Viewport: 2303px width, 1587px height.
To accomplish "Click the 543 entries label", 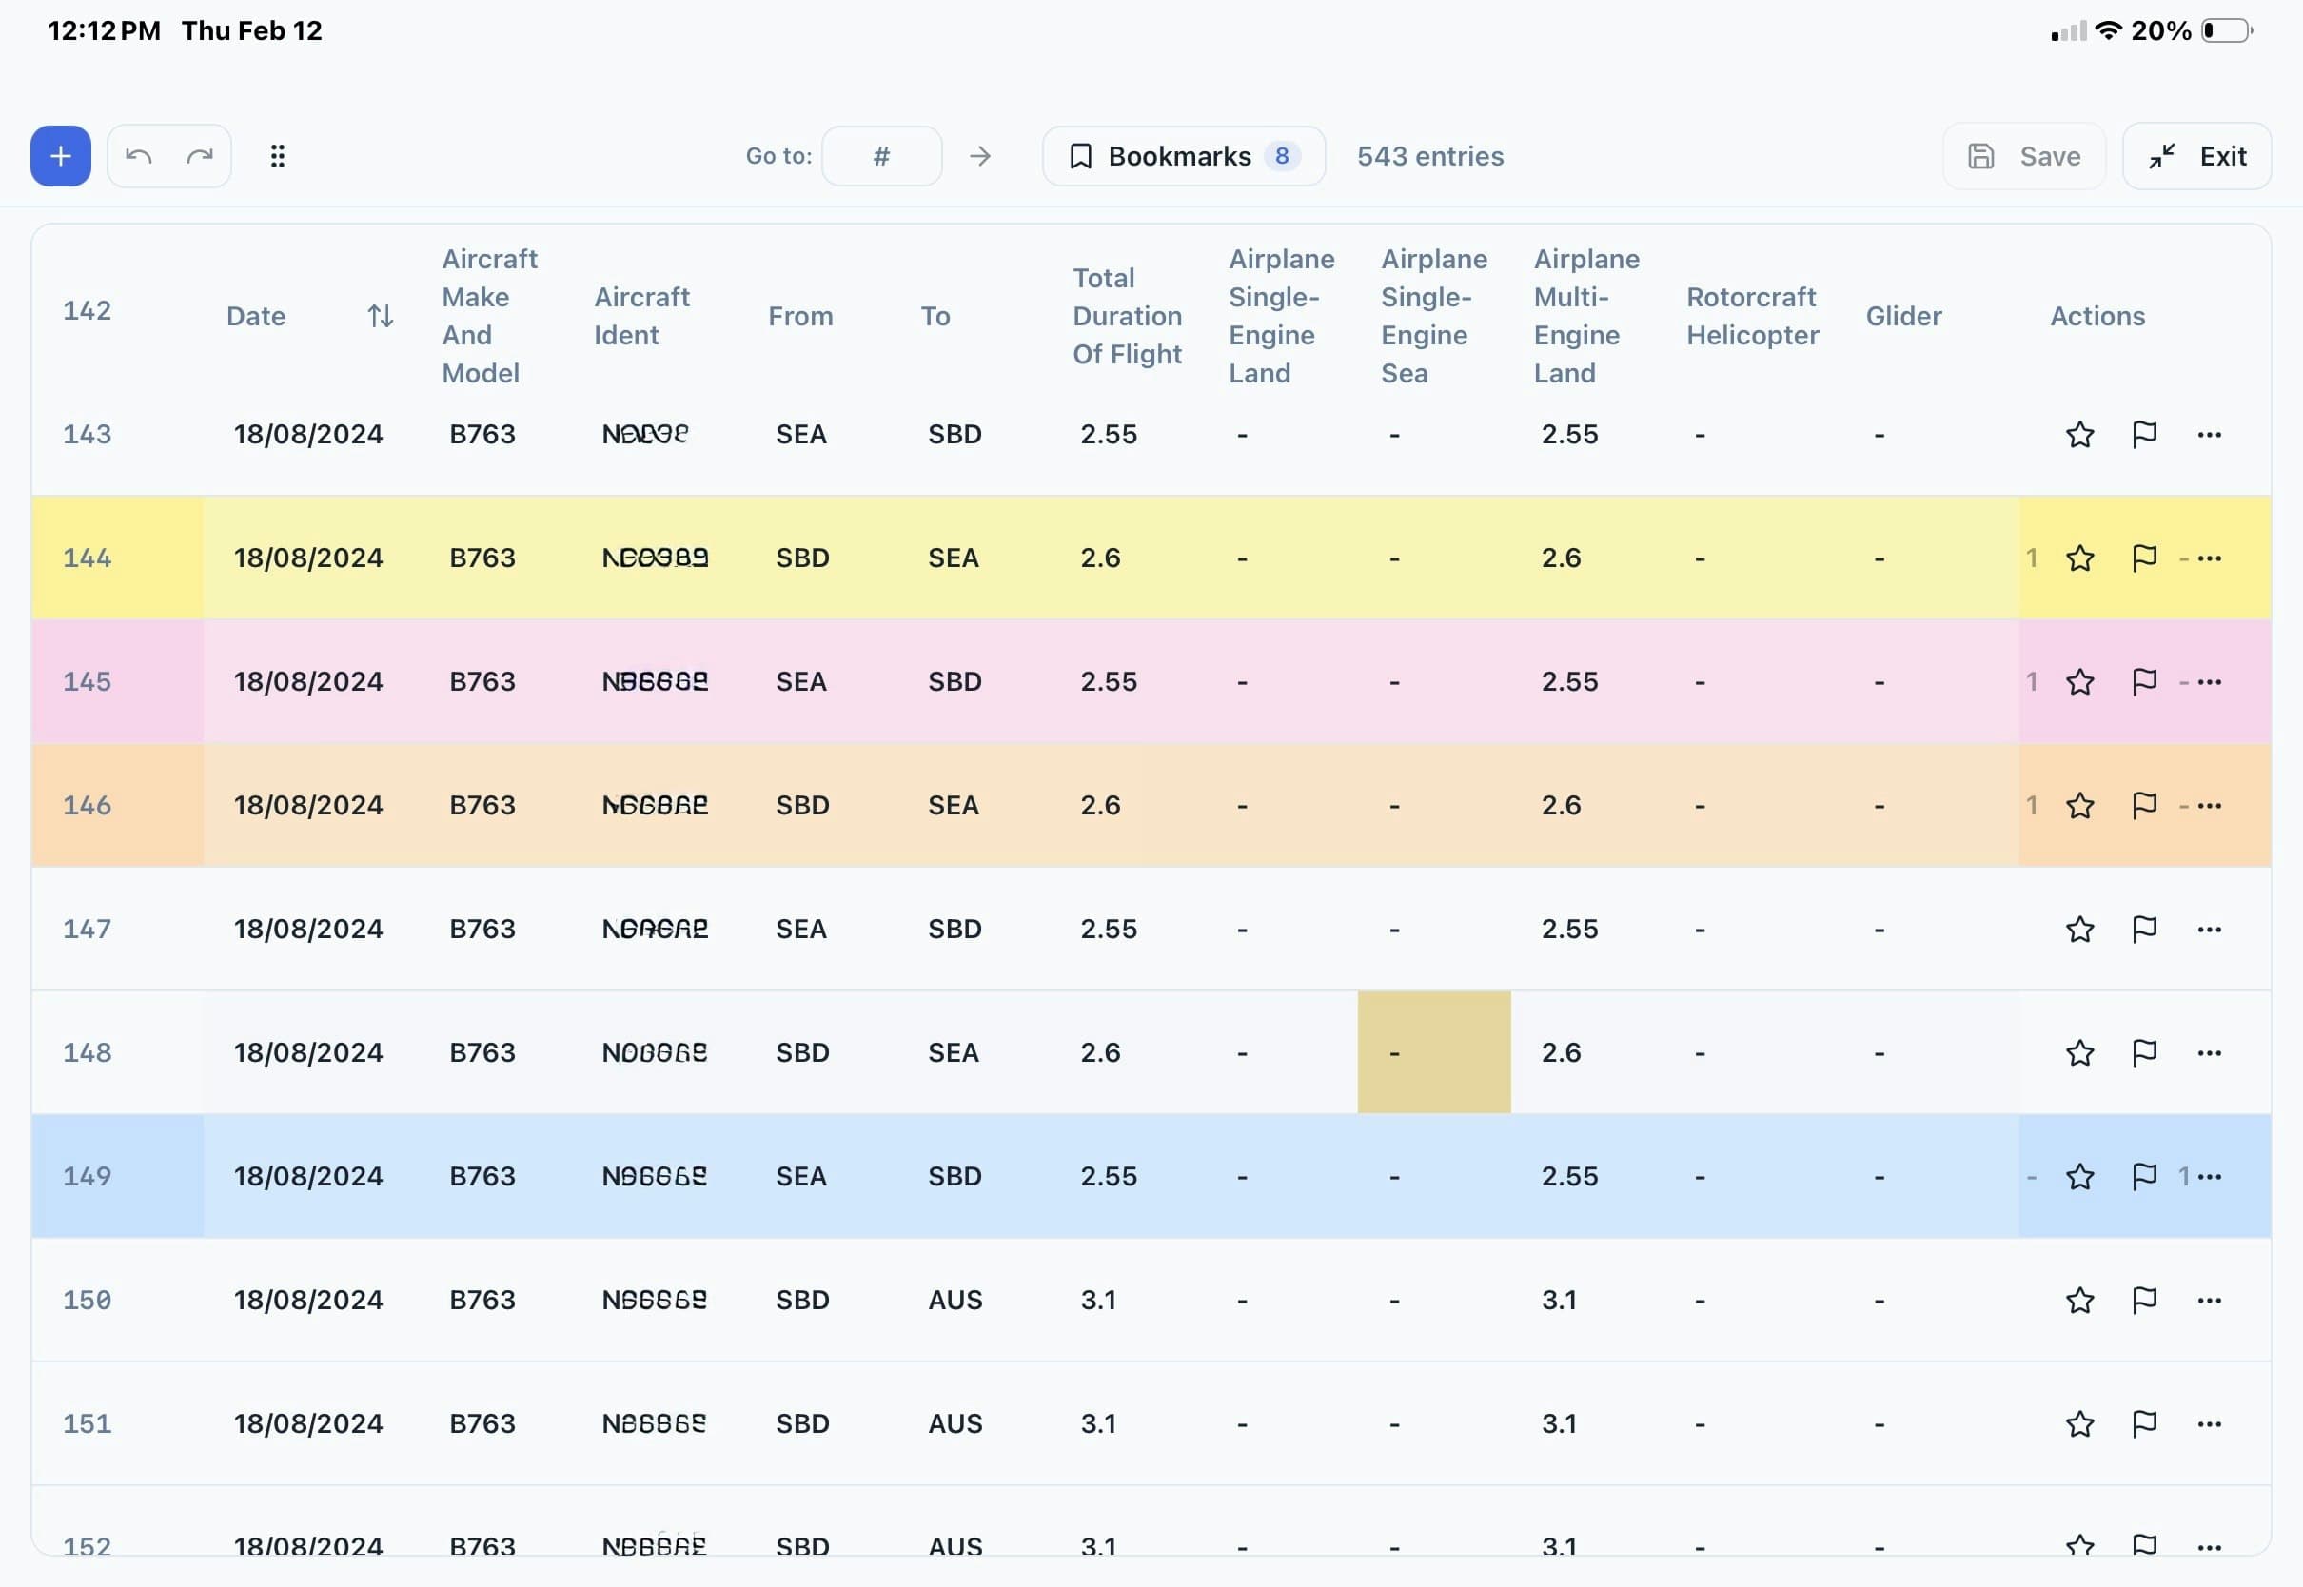I will click(x=1430, y=156).
